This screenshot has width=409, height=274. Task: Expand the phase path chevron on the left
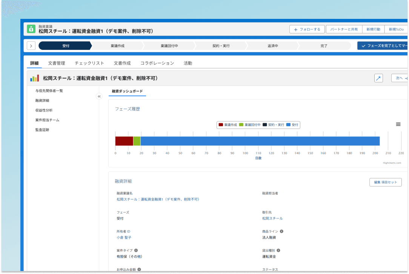pyautogui.click(x=31, y=45)
